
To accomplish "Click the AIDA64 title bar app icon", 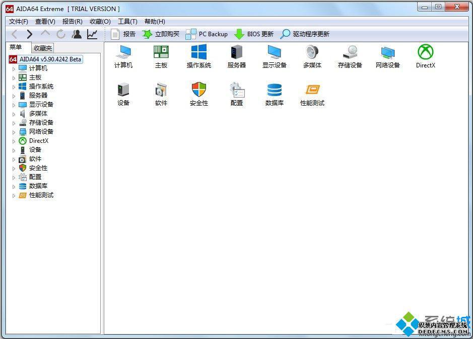I will click(10, 9).
